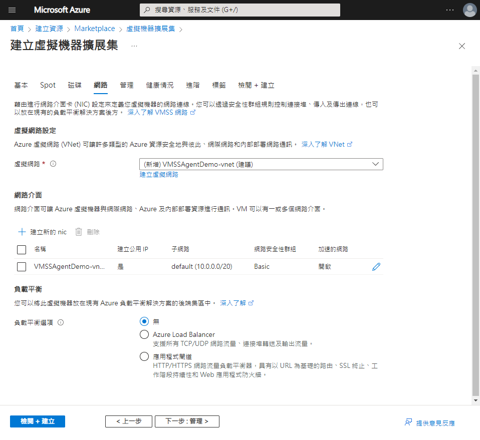The image size is (480, 440).
Task: Select all NICs with header checkbox
Action: tap(22, 249)
